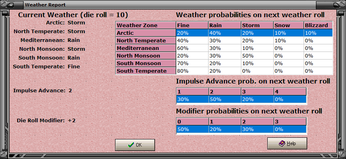This screenshot has width=346, height=159.
Task: Click South Temperate Fine cell 80%
Action: pyautogui.click(x=192, y=71)
